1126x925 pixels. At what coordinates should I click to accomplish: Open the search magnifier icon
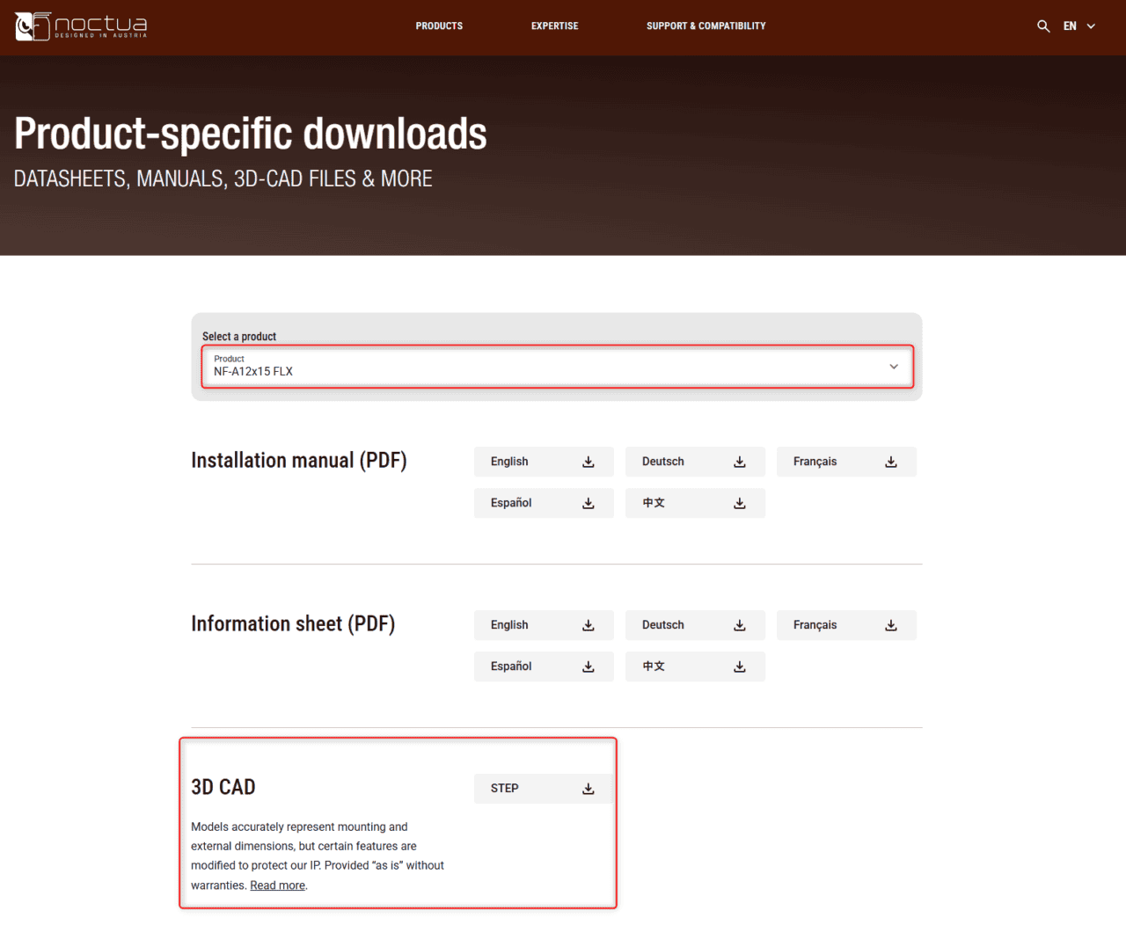click(1043, 26)
